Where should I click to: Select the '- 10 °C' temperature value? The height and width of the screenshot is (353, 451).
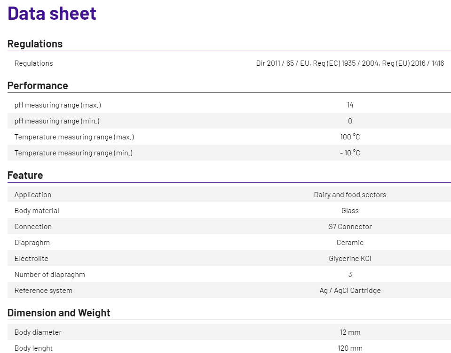coord(350,153)
